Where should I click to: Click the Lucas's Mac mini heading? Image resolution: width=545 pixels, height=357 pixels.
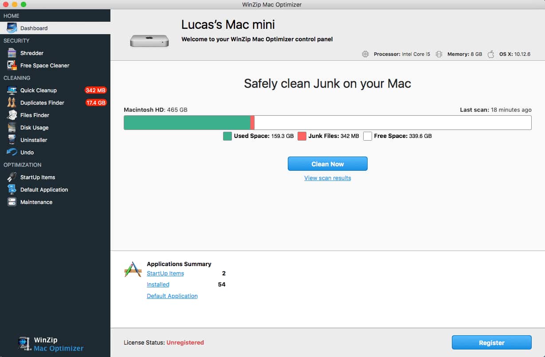pyautogui.click(x=228, y=24)
